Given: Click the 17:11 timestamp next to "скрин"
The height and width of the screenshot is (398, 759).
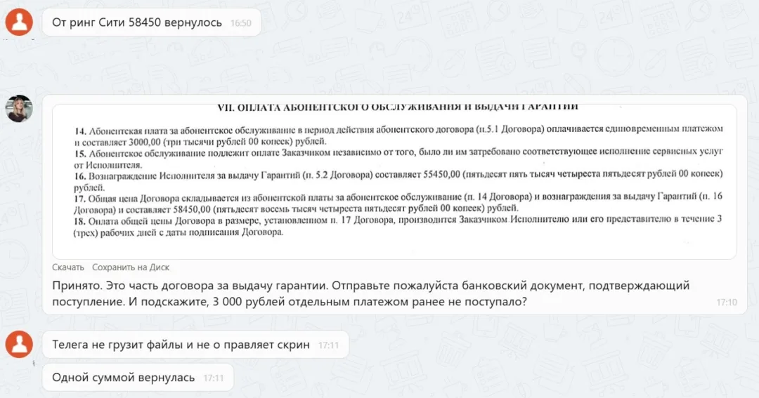Looking at the screenshot, I should [x=328, y=345].
